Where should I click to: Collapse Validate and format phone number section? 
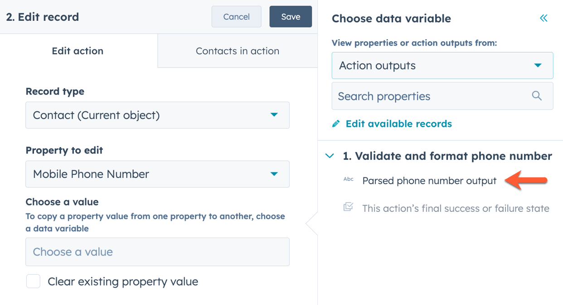click(328, 155)
